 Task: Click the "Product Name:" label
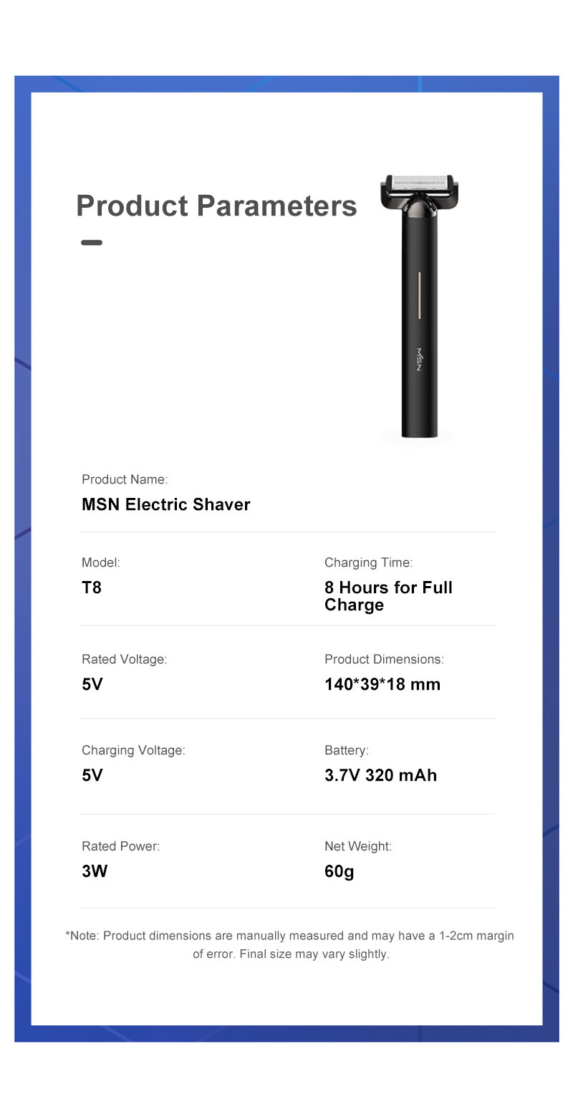(x=125, y=479)
